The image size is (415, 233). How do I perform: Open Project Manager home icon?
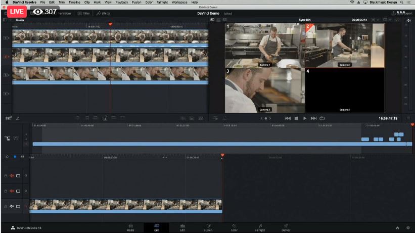(397, 228)
